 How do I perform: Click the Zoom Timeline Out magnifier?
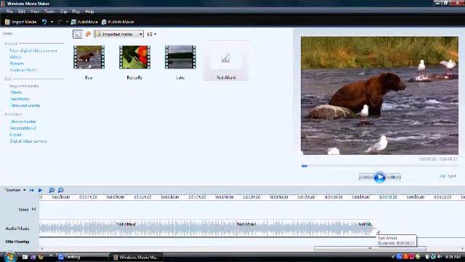pos(60,190)
